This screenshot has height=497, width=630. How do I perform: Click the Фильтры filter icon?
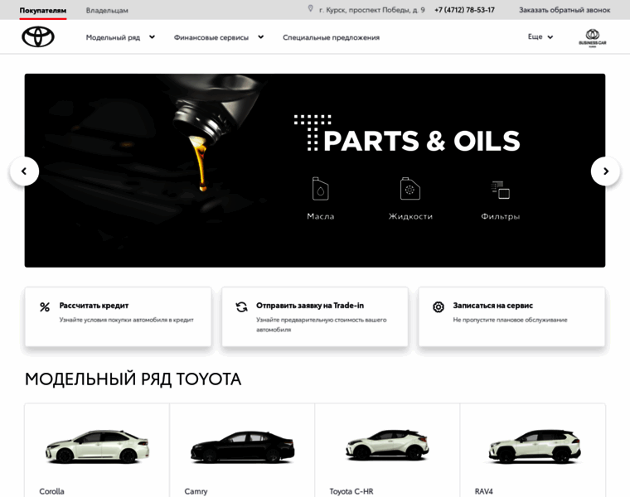tap(500, 190)
